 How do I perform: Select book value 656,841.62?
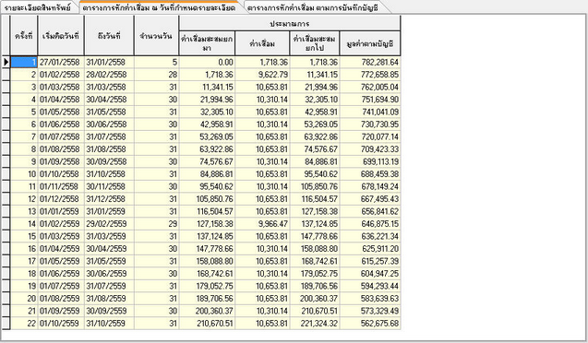pos(370,211)
